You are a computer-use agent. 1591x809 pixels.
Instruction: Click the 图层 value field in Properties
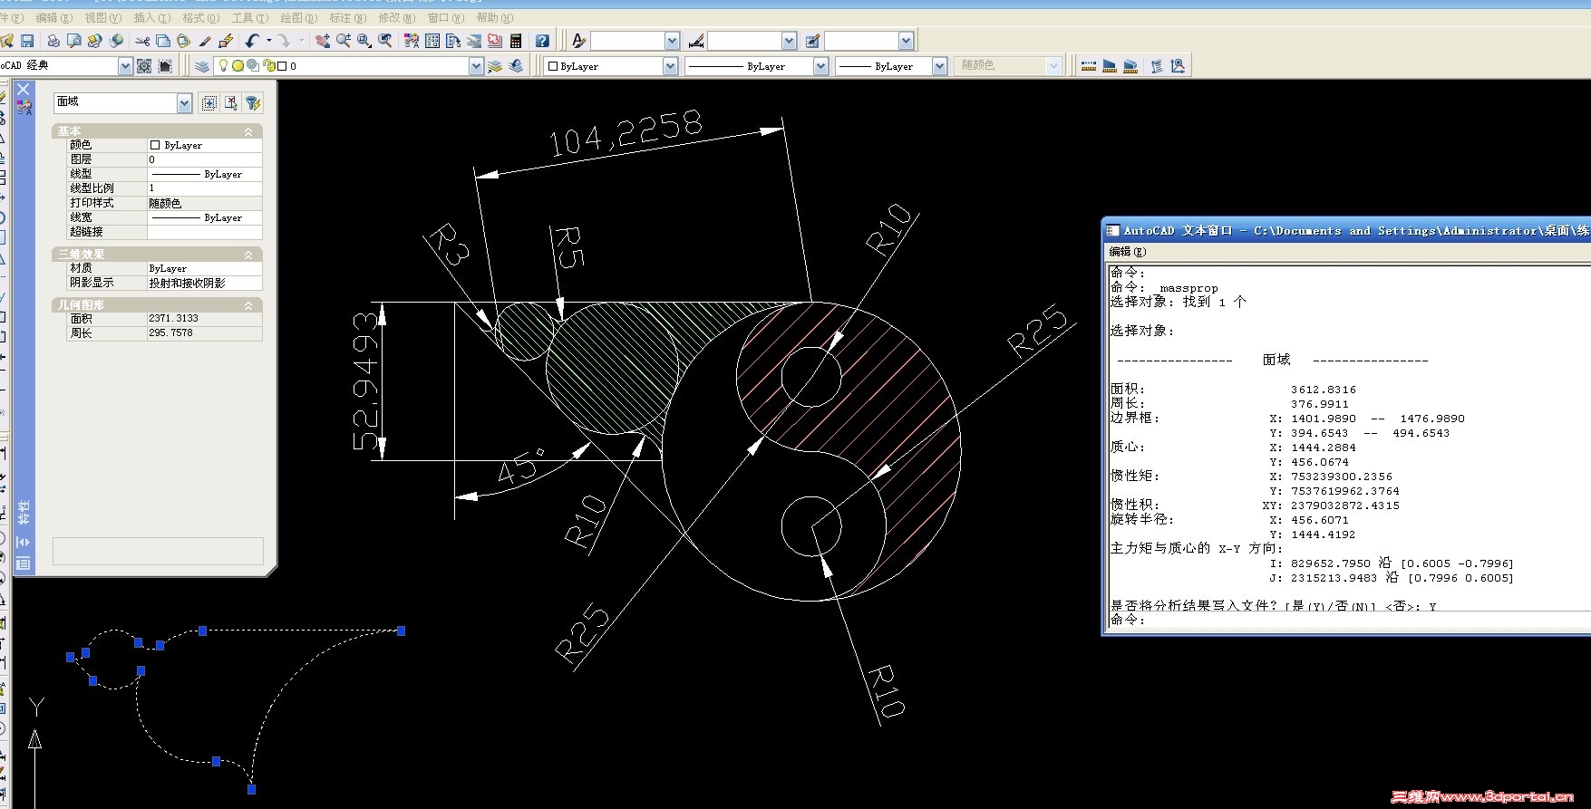[205, 159]
